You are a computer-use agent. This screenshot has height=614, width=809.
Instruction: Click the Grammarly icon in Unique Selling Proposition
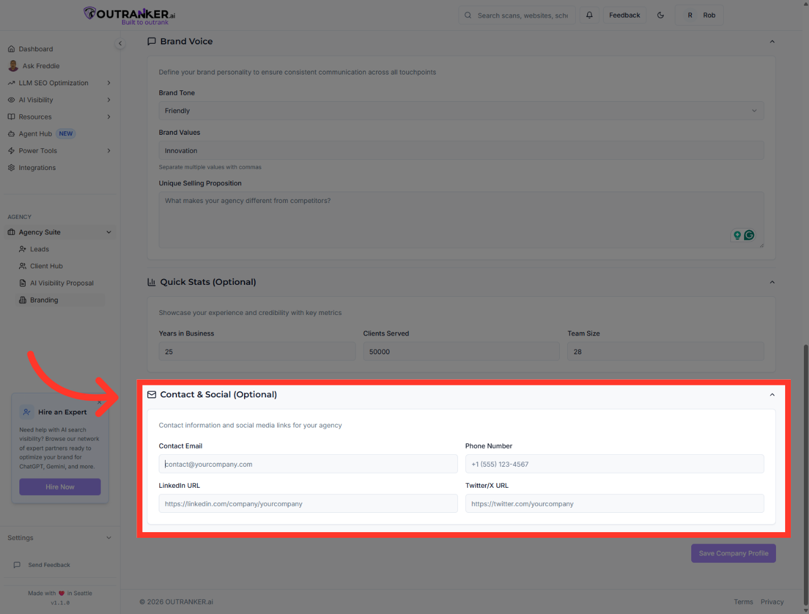[749, 235]
